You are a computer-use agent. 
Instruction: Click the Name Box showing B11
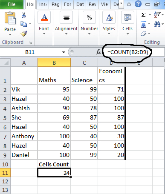[30, 52]
